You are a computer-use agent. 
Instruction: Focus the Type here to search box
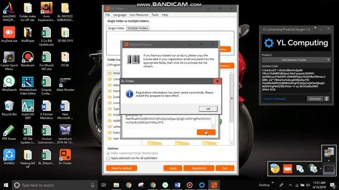pos(55,185)
